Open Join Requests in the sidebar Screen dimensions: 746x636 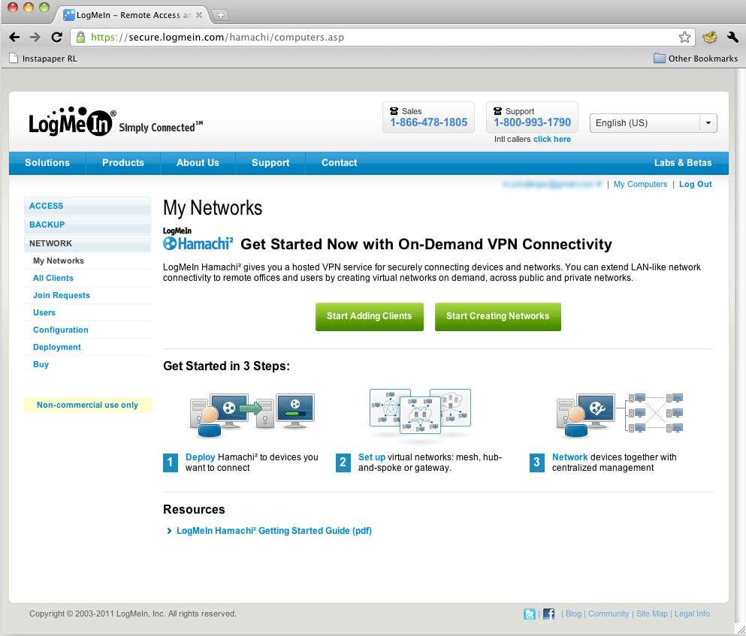pyautogui.click(x=62, y=295)
